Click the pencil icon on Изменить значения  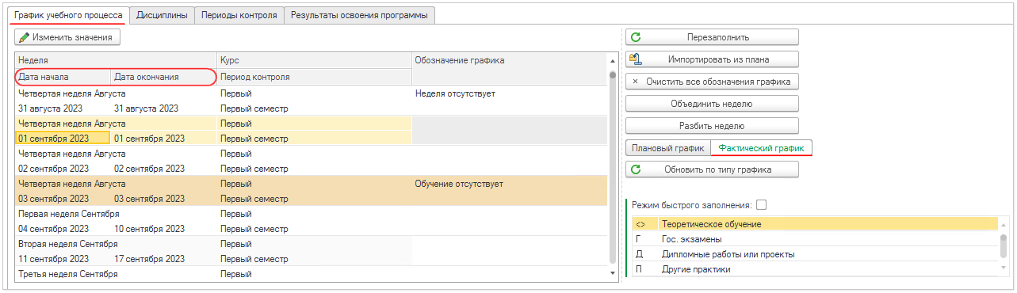24,37
